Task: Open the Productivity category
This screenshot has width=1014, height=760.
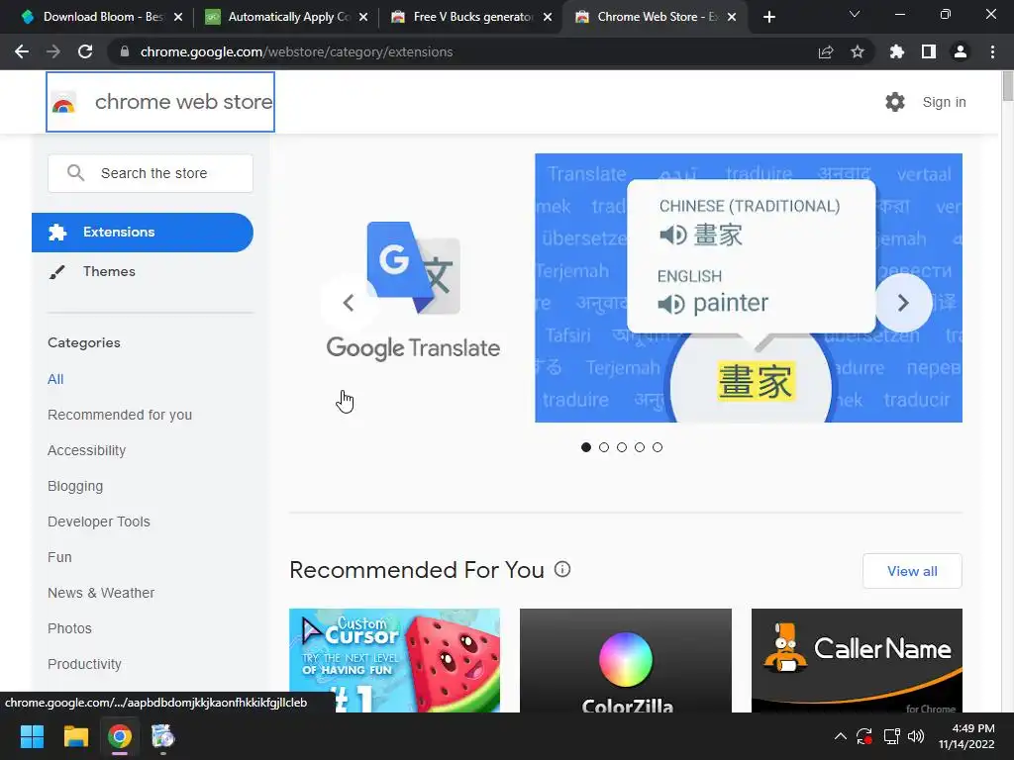Action: 85,664
